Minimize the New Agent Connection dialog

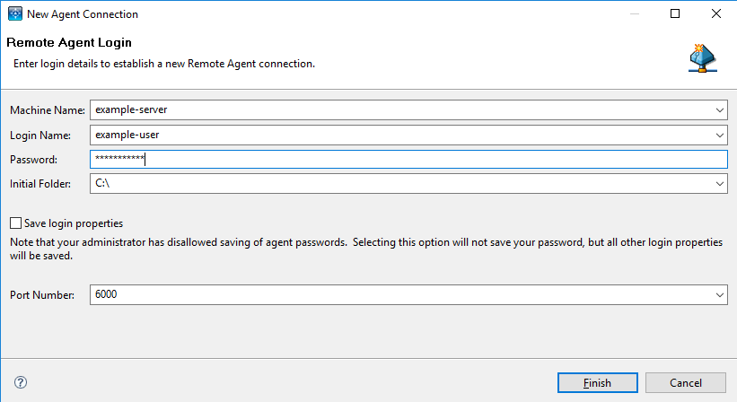[x=634, y=14]
